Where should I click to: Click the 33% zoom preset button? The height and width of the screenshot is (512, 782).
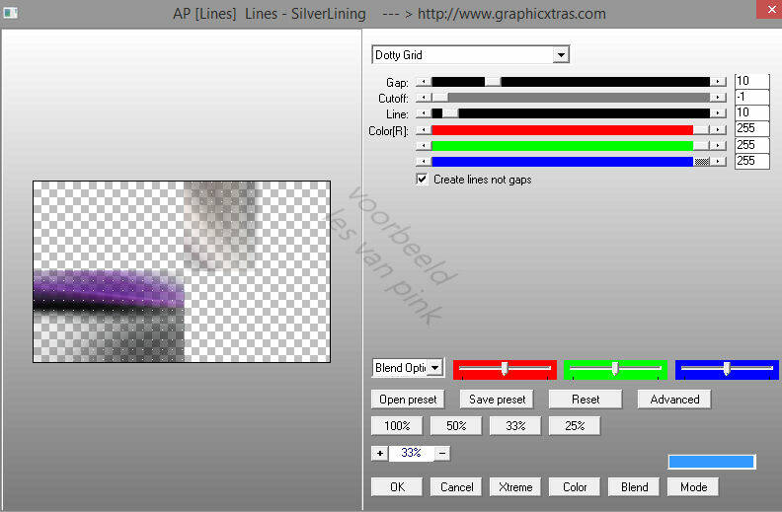point(515,426)
